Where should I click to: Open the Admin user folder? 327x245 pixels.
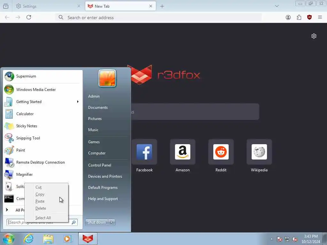point(94,96)
